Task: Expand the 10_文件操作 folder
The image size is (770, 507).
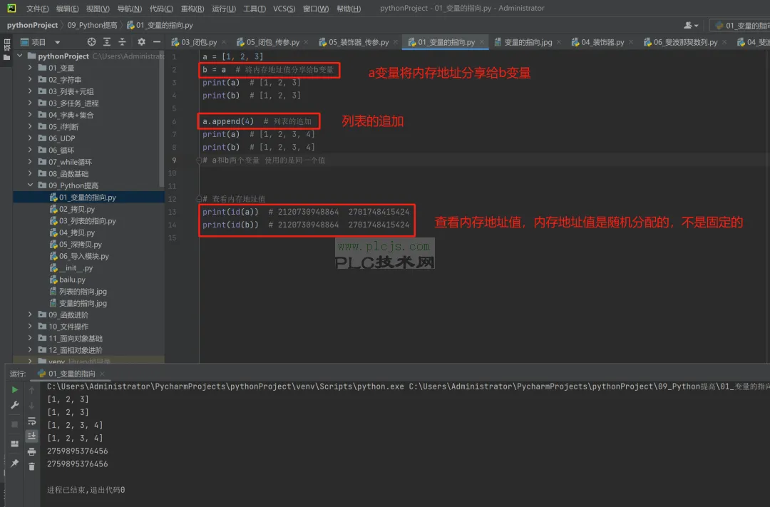Action: point(30,326)
